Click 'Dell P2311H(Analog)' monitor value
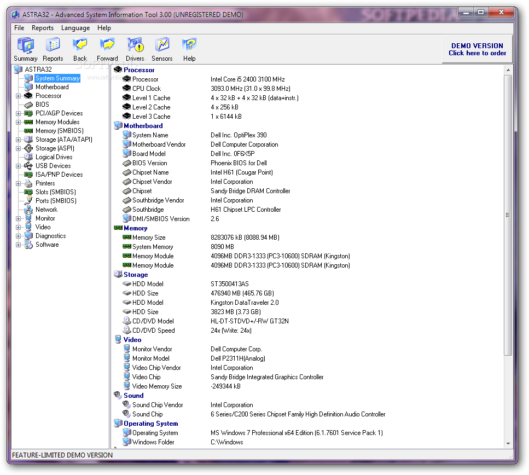 (238, 358)
